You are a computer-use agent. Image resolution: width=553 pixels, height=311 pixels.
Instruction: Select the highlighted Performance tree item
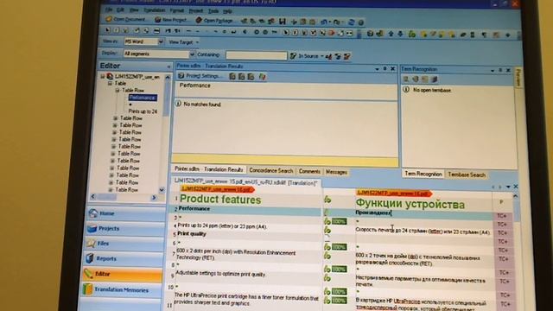142,98
